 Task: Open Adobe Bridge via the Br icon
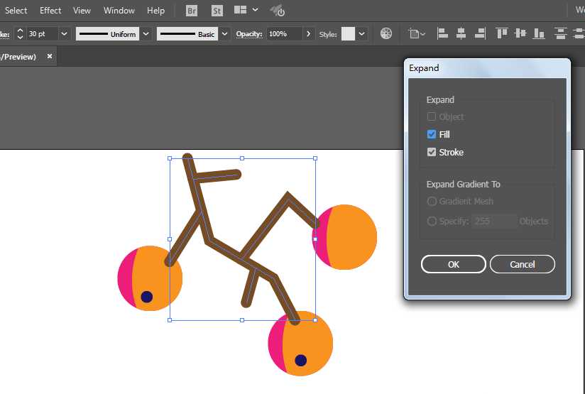192,11
